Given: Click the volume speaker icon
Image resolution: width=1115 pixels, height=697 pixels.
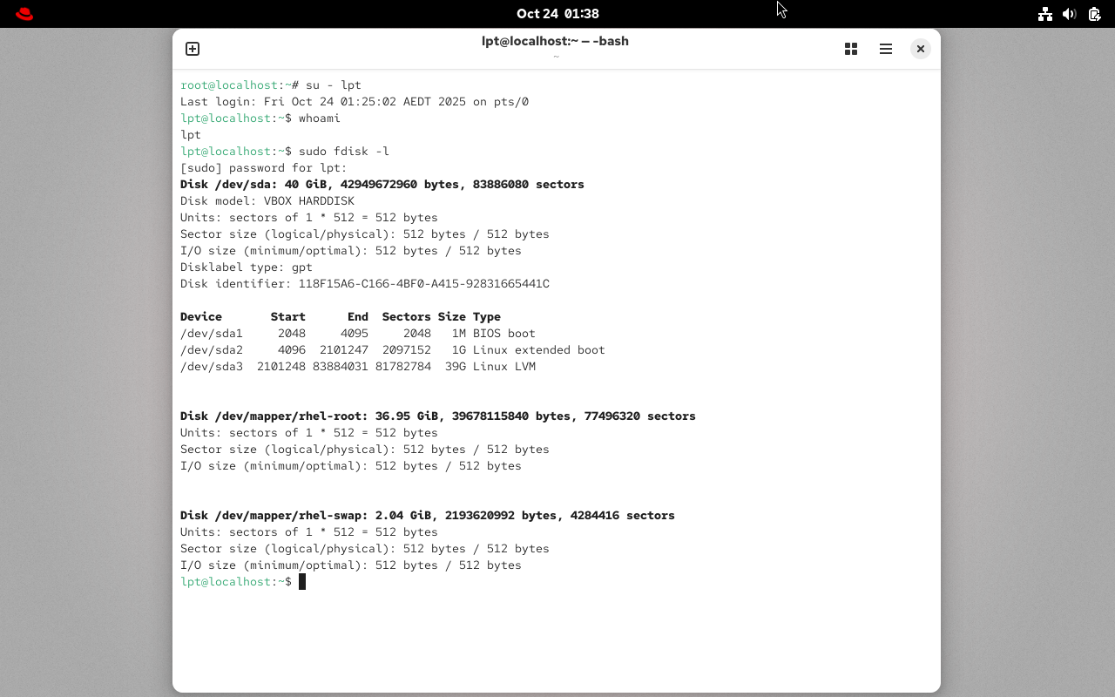Looking at the screenshot, I should tap(1070, 14).
